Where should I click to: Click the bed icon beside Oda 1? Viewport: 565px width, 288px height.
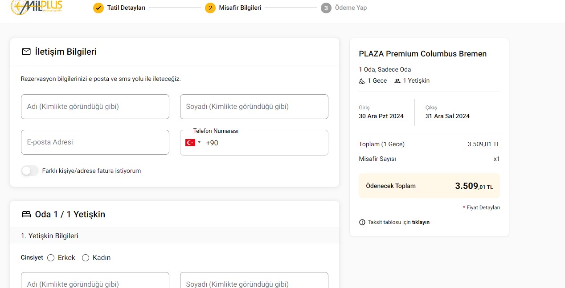click(26, 214)
